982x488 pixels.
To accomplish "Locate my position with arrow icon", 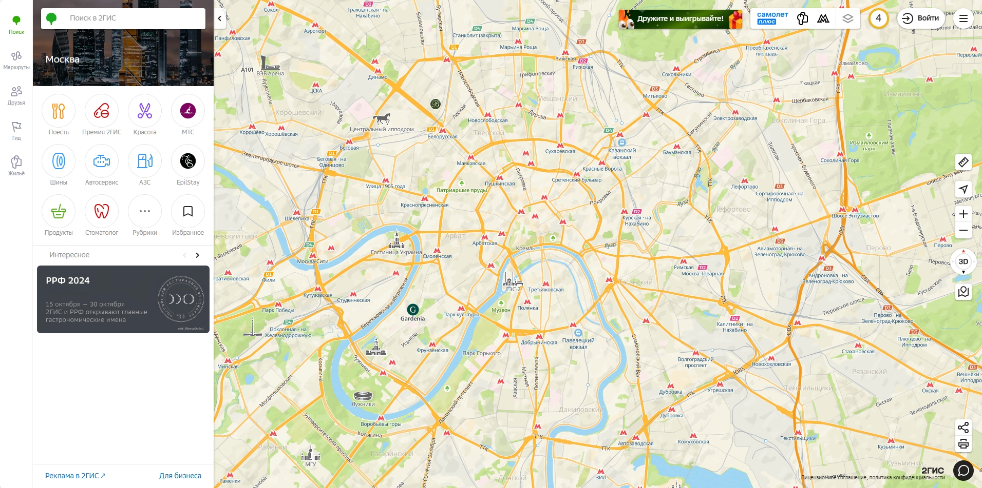I will pyautogui.click(x=964, y=189).
